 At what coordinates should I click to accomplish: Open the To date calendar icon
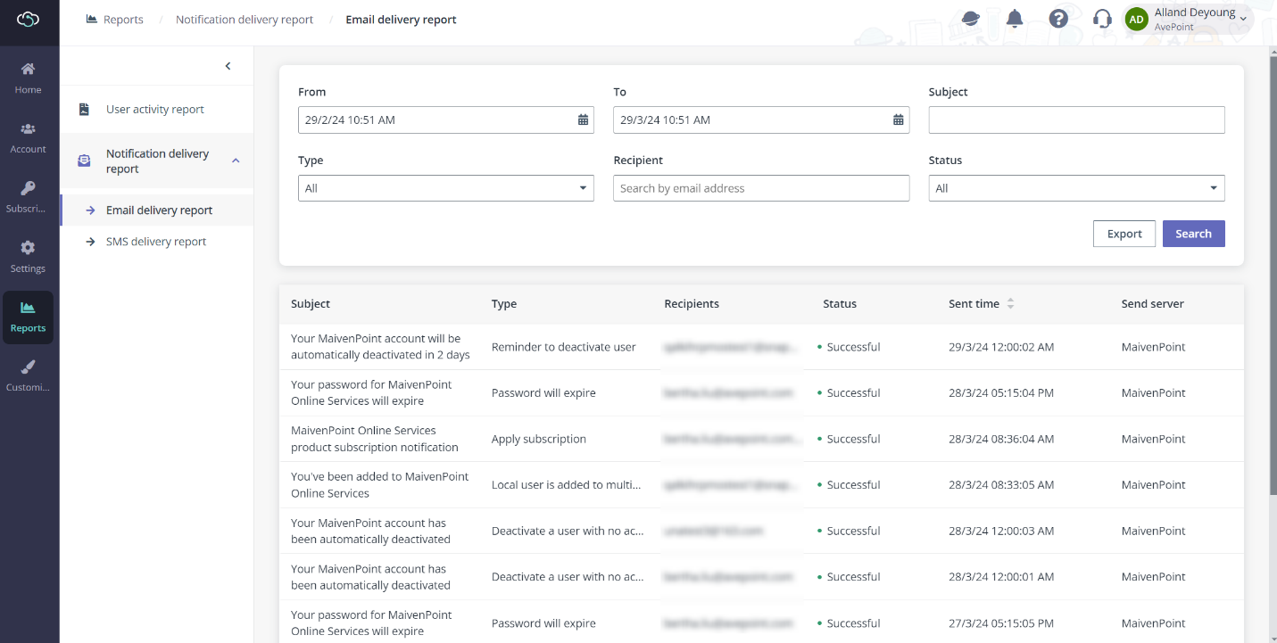pos(899,120)
